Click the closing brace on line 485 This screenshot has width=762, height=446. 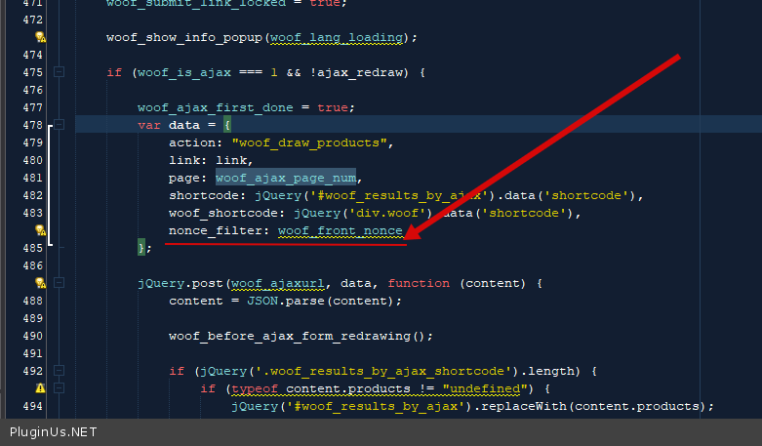144,248
